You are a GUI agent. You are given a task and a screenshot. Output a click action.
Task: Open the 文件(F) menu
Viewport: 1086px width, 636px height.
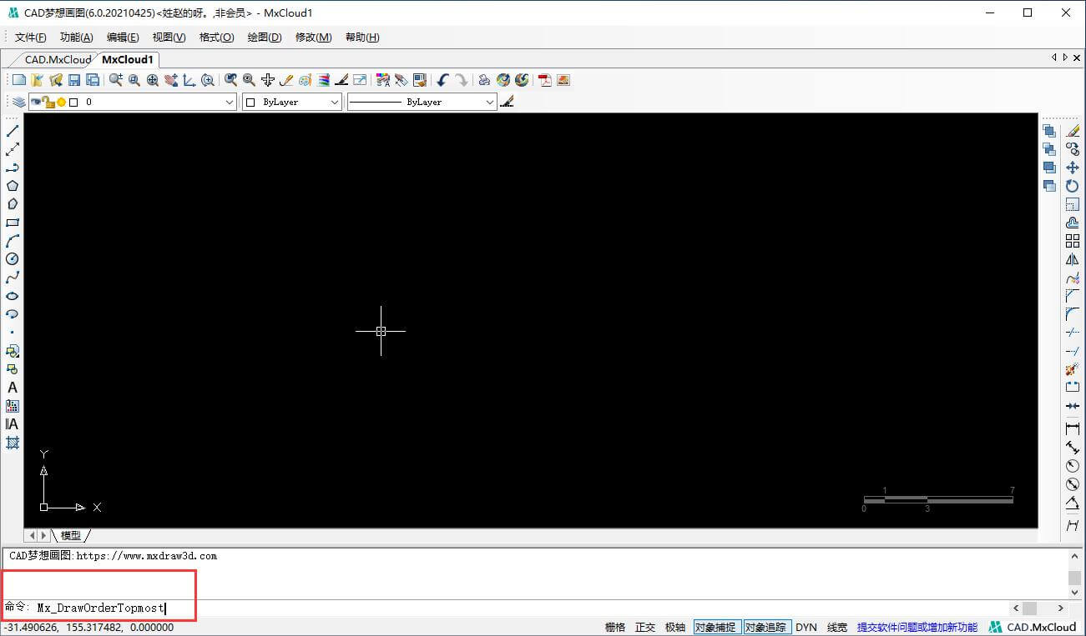pos(31,38)
